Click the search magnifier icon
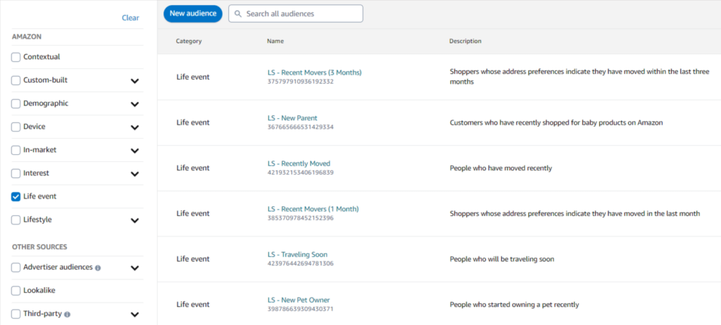 coord(238,14)
